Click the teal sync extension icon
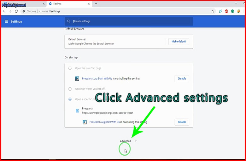The height and width of the screenshot is (161, 246). [220, 11]
